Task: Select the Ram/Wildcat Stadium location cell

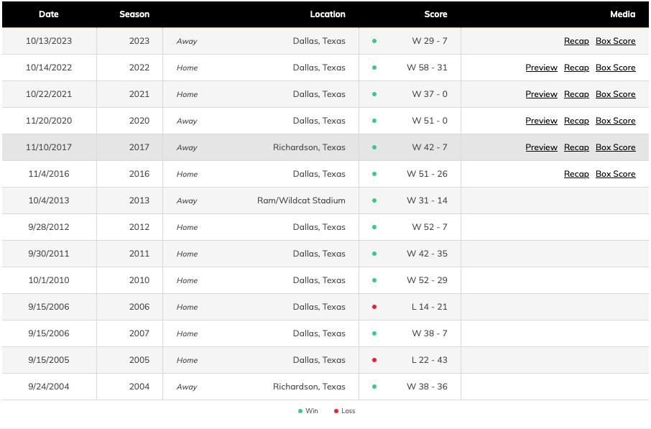Action: pos(301,200)
